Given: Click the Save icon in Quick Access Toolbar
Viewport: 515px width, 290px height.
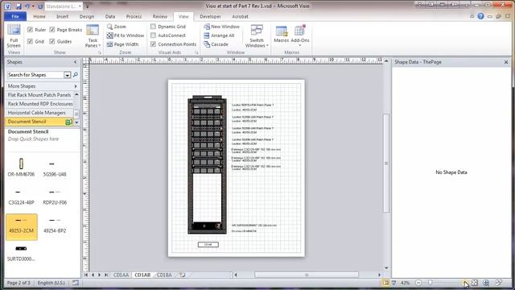Looking at the screenshot, I should pos(19,6).
